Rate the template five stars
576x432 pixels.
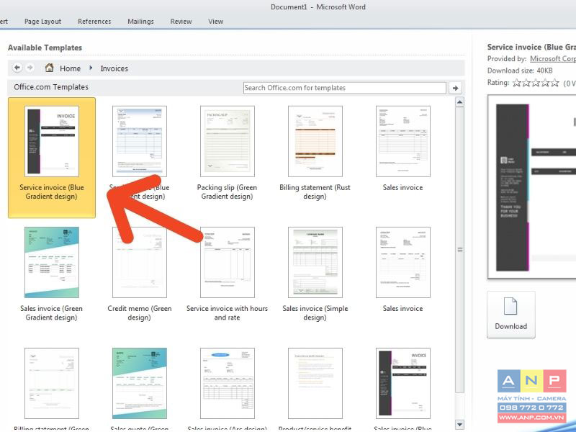tap(554, 82)
